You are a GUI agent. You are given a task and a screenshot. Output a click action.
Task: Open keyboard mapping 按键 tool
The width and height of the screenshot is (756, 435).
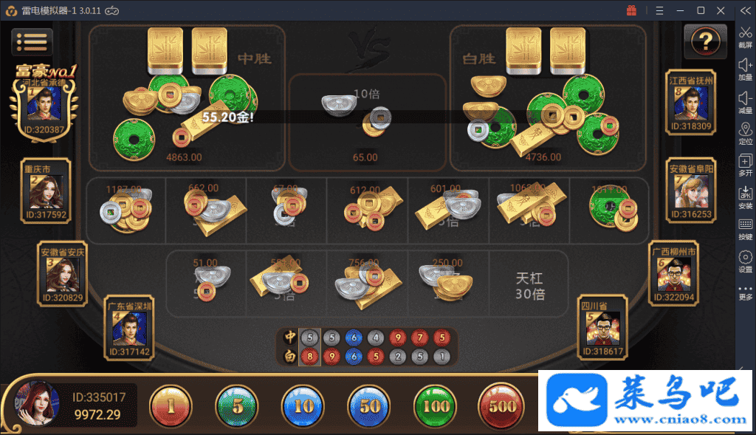[x=746, y=230]
